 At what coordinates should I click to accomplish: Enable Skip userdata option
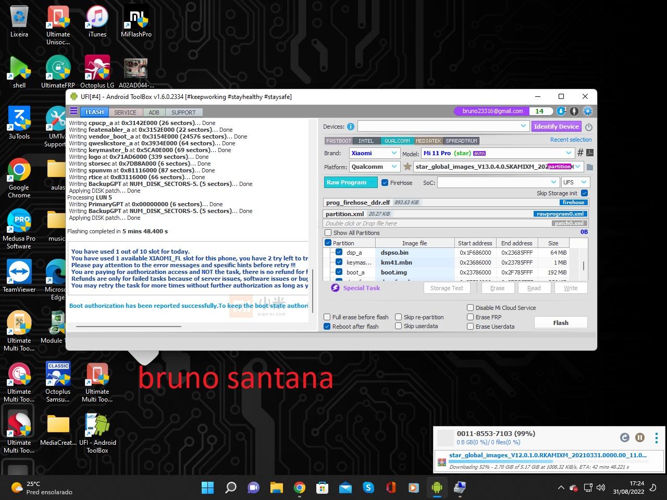(x=399, y=326)
